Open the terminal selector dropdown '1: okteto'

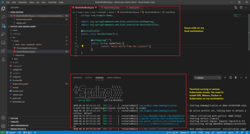[x=207, y=78]
